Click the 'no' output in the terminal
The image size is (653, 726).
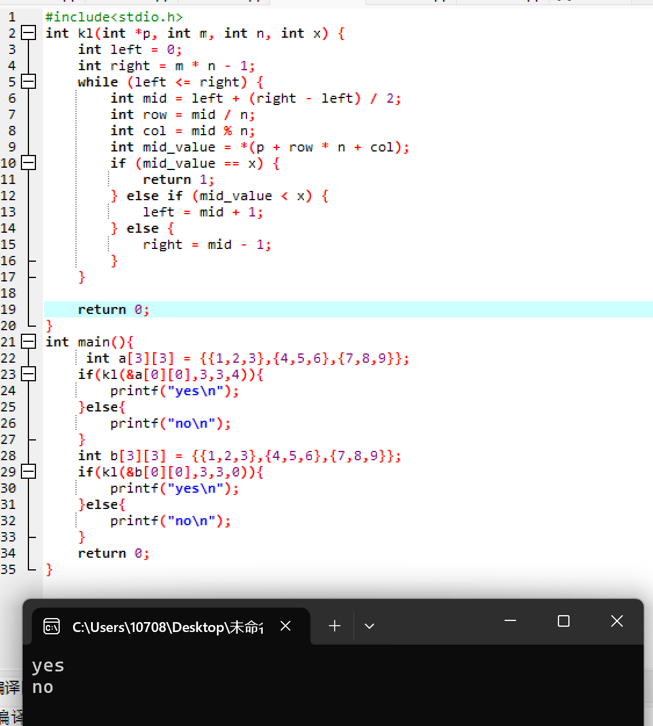(43, 687)
